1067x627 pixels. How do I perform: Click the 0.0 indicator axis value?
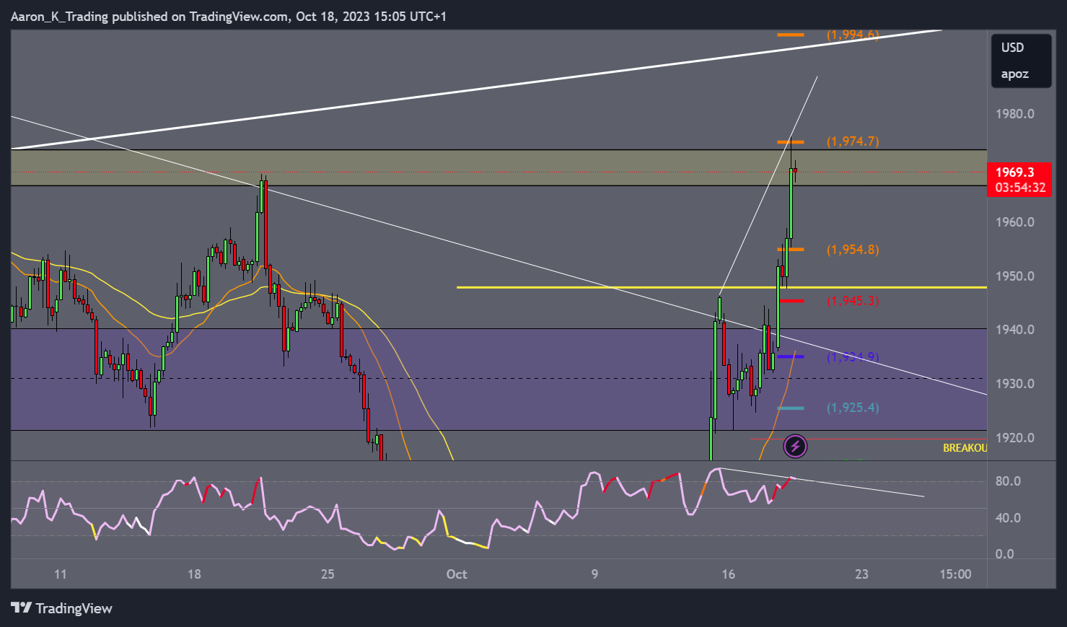[x=1004, y=554]
